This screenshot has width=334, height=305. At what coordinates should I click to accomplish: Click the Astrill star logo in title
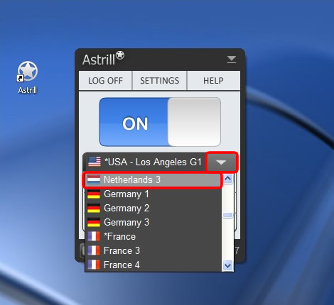[120, 55]
